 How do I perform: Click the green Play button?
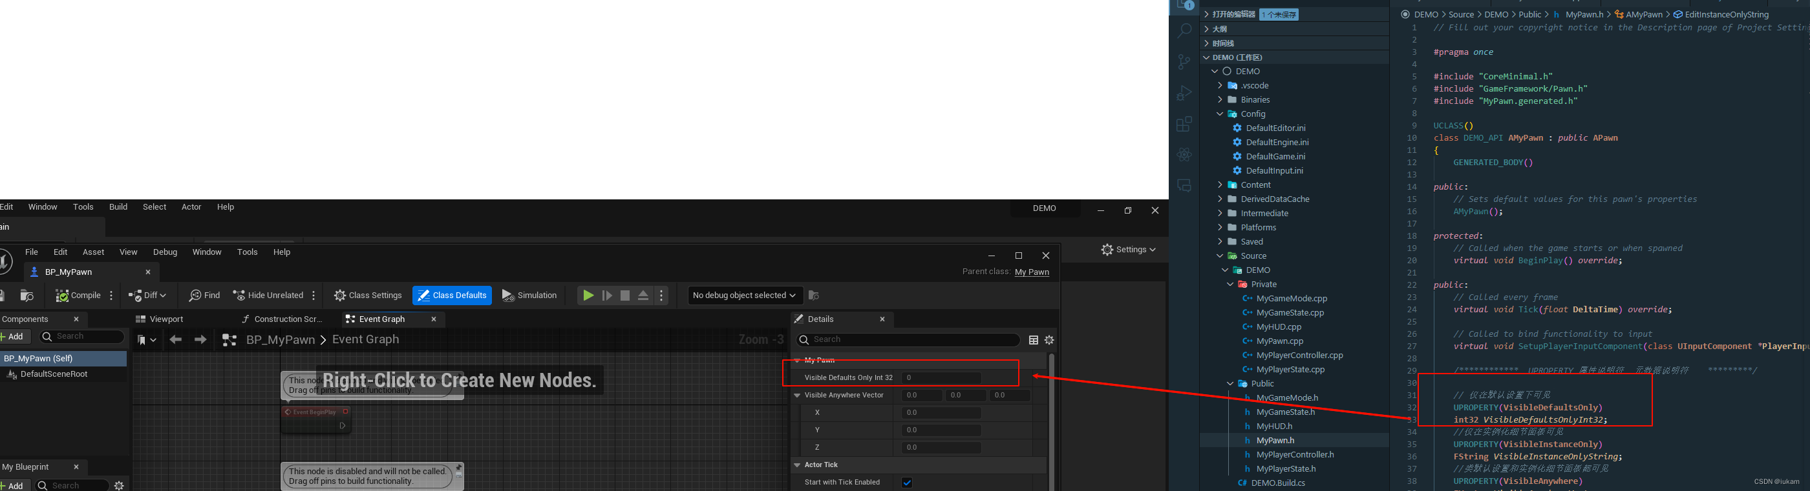pos(588,296)
